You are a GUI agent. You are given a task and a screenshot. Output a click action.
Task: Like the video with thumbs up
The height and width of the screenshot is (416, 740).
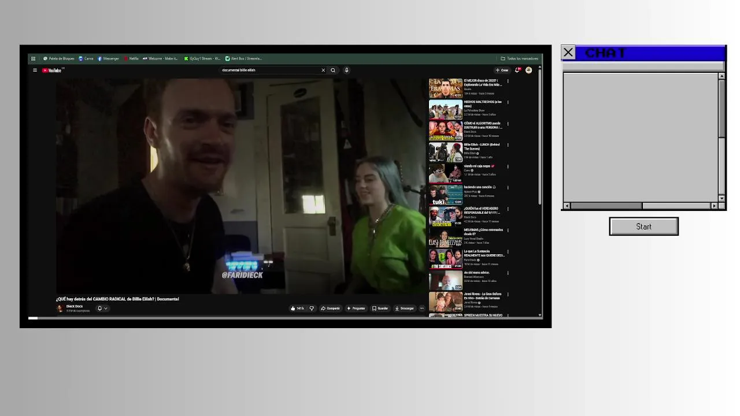[297, 309]
